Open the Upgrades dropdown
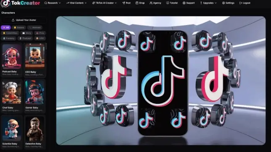This screenshot has height=152, width=271. [208, 3]
